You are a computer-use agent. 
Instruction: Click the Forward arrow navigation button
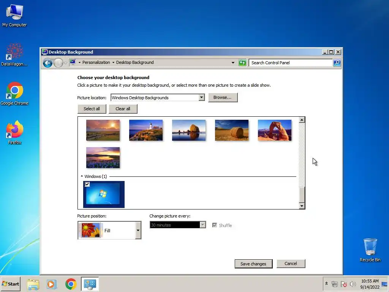tap(58, 63)
